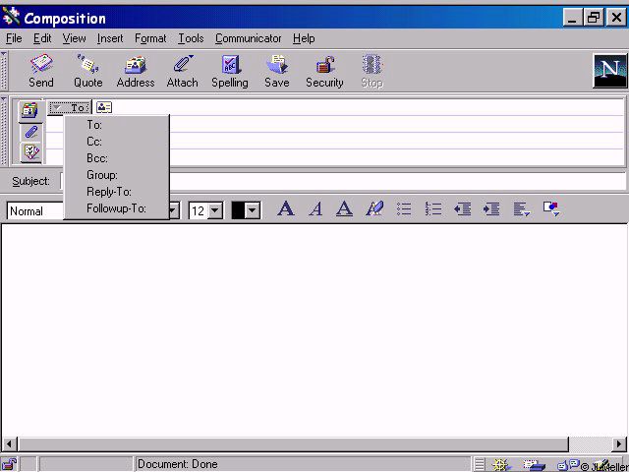Open the Mailbox from the component bar

tap(534, 465)
